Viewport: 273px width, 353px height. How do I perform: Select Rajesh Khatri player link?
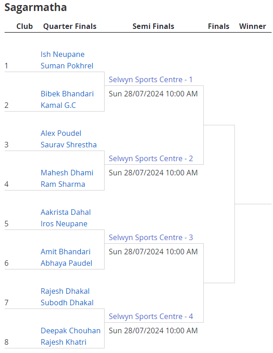(x=63, y=342)
